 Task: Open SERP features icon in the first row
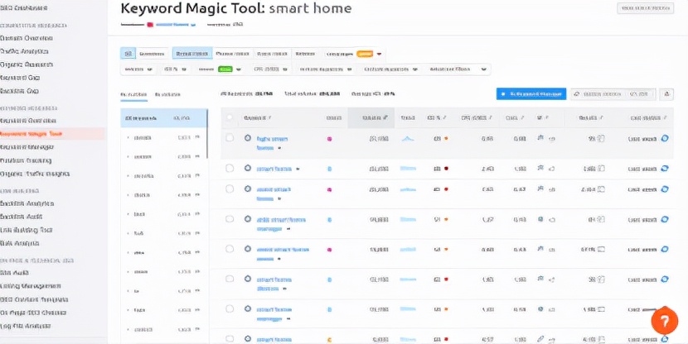tap(540, 138)
